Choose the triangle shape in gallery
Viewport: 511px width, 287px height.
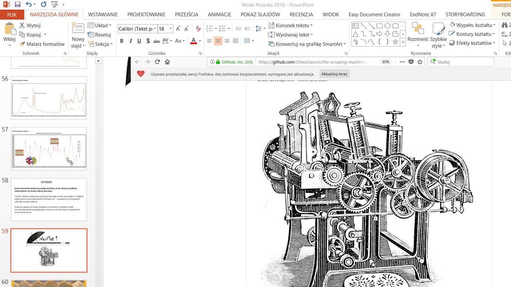coord(355,34)
